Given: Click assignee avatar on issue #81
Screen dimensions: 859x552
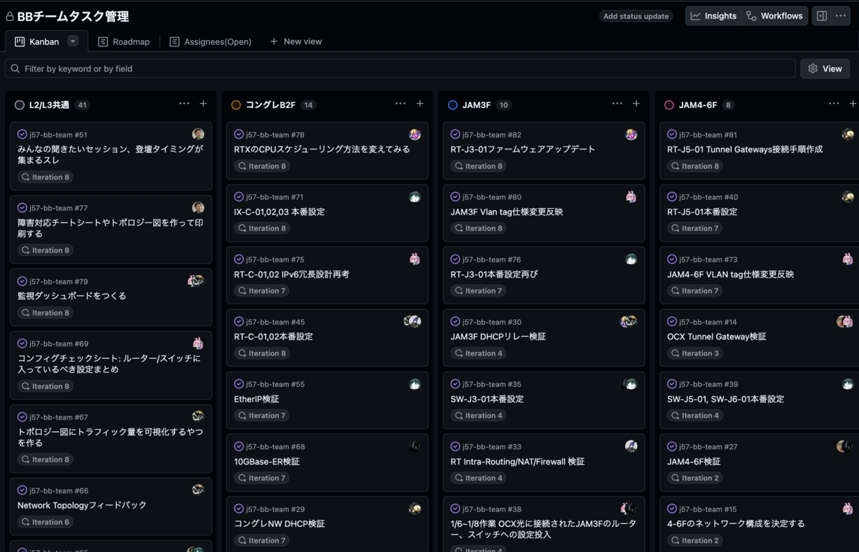Looking at the screenshot, I should 848,134.
